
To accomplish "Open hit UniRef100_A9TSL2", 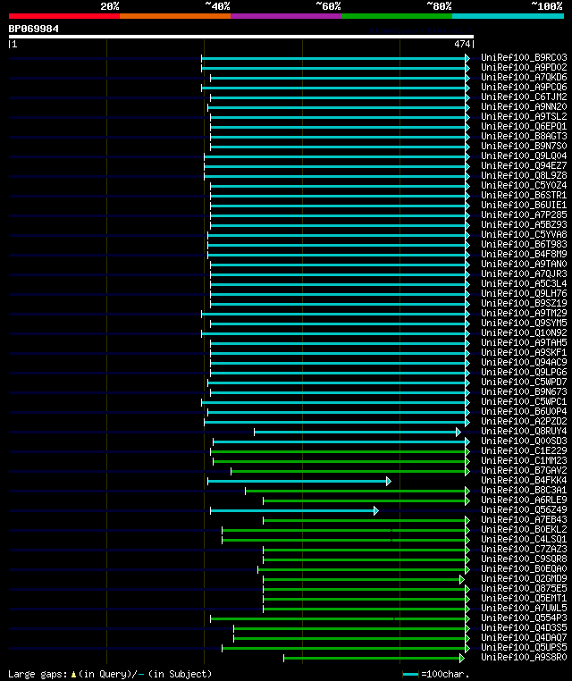I will pyautogui.click(x=524, y=116).
